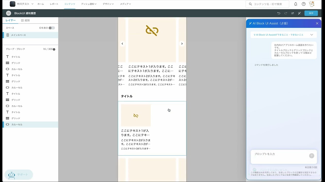
Task: Click the メインスペース space icon
Action: (8, 35)
